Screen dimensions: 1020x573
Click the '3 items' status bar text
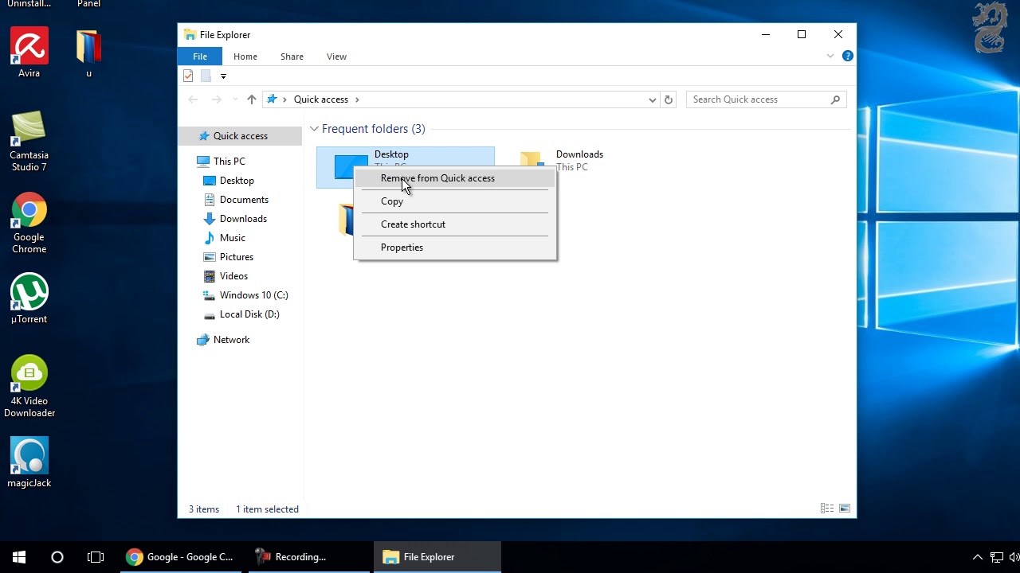click(x=204, y=509)
